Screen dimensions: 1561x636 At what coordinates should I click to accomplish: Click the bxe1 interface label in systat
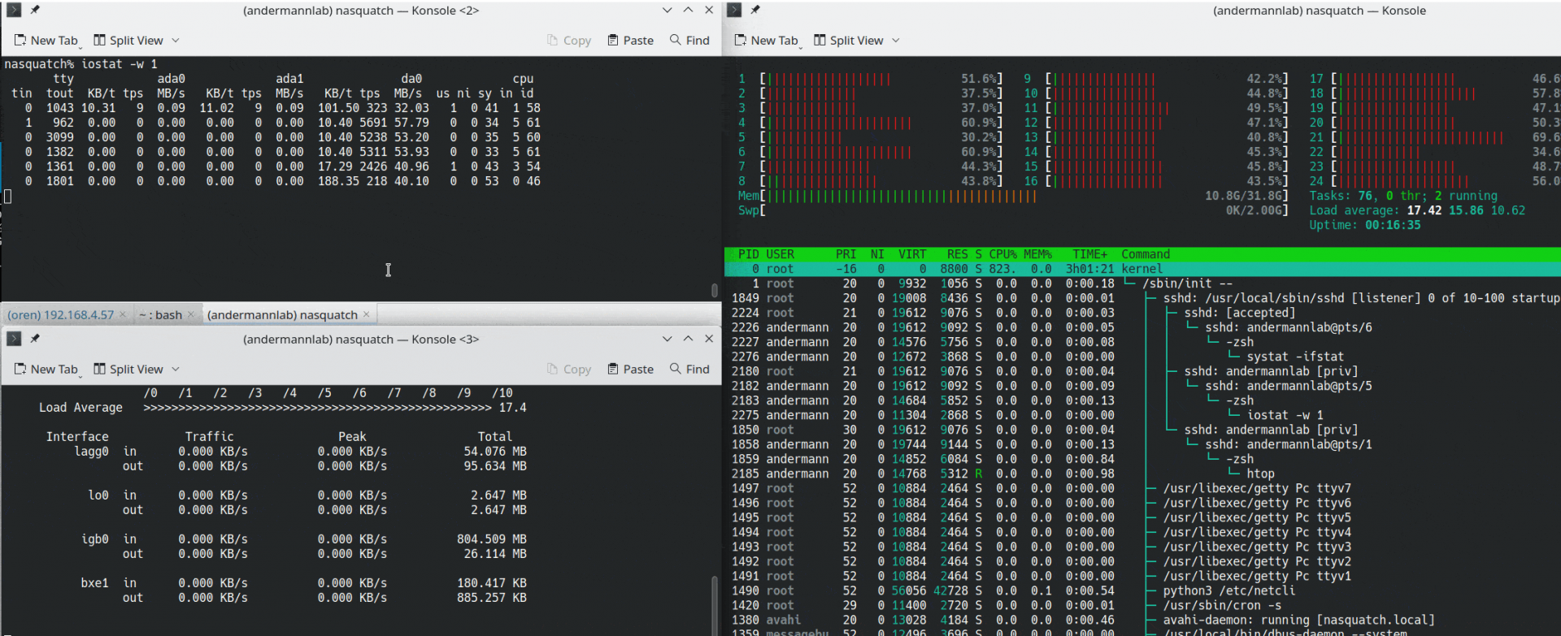[94, 583]
